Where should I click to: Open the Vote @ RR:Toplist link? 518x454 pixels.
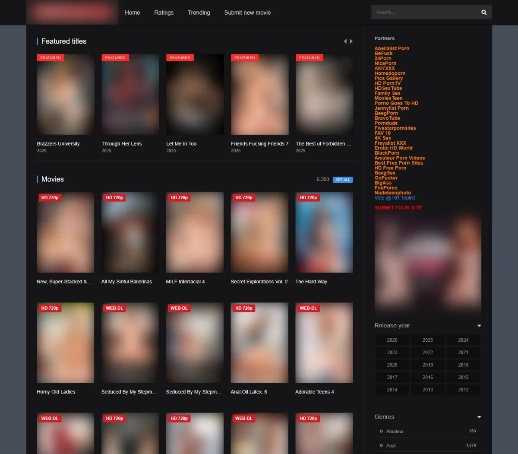[395, 198]
